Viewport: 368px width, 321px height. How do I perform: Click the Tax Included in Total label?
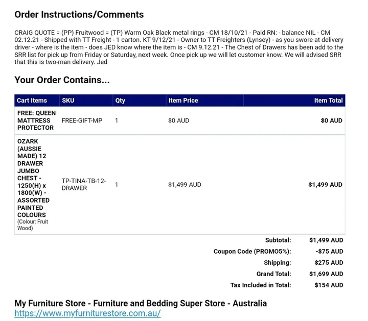(x=261, y=285)
